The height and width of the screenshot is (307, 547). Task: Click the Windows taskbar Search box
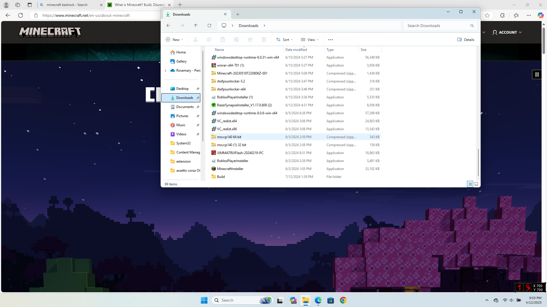click(242, 300)
